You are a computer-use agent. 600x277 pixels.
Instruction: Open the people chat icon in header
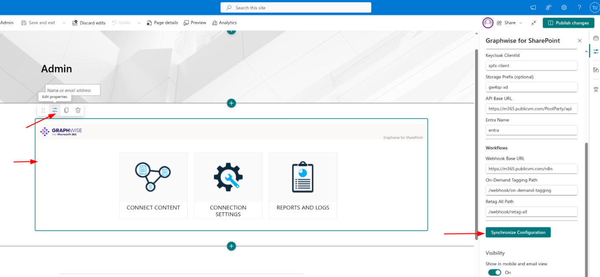click(x=549, y=8)
